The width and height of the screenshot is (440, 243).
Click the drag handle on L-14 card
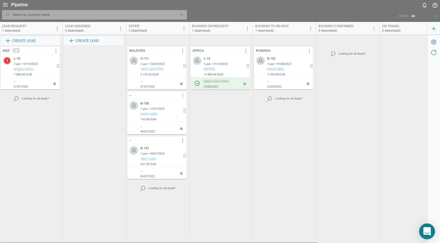coord(248,66)
